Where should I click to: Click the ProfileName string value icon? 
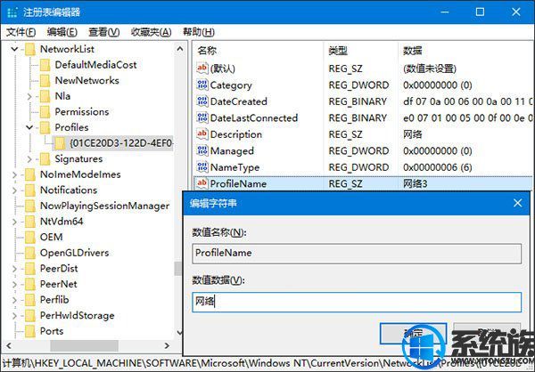[x=202, y=183]
